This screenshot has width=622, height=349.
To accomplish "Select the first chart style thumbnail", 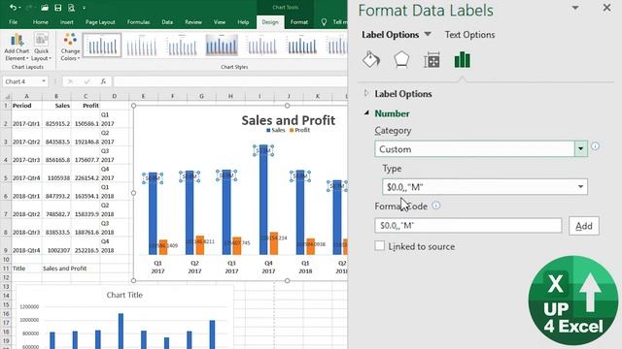I will tap(102, 46).
